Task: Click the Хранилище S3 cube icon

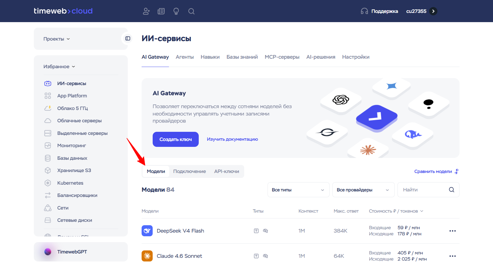Action: (x=48, y=170)
